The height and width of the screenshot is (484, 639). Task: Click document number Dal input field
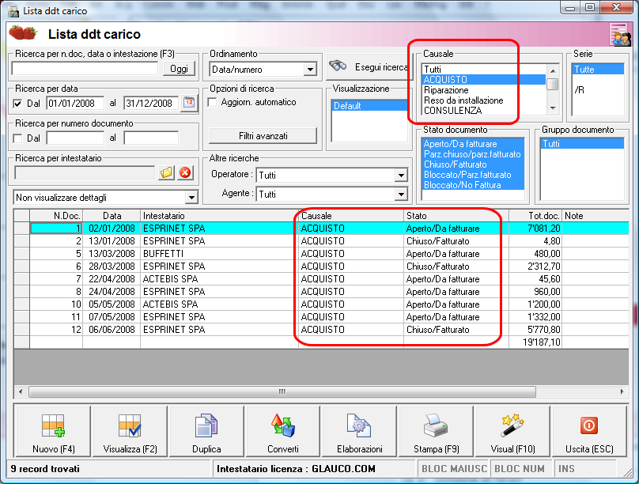pyautogui.click(x=75, y=138)
